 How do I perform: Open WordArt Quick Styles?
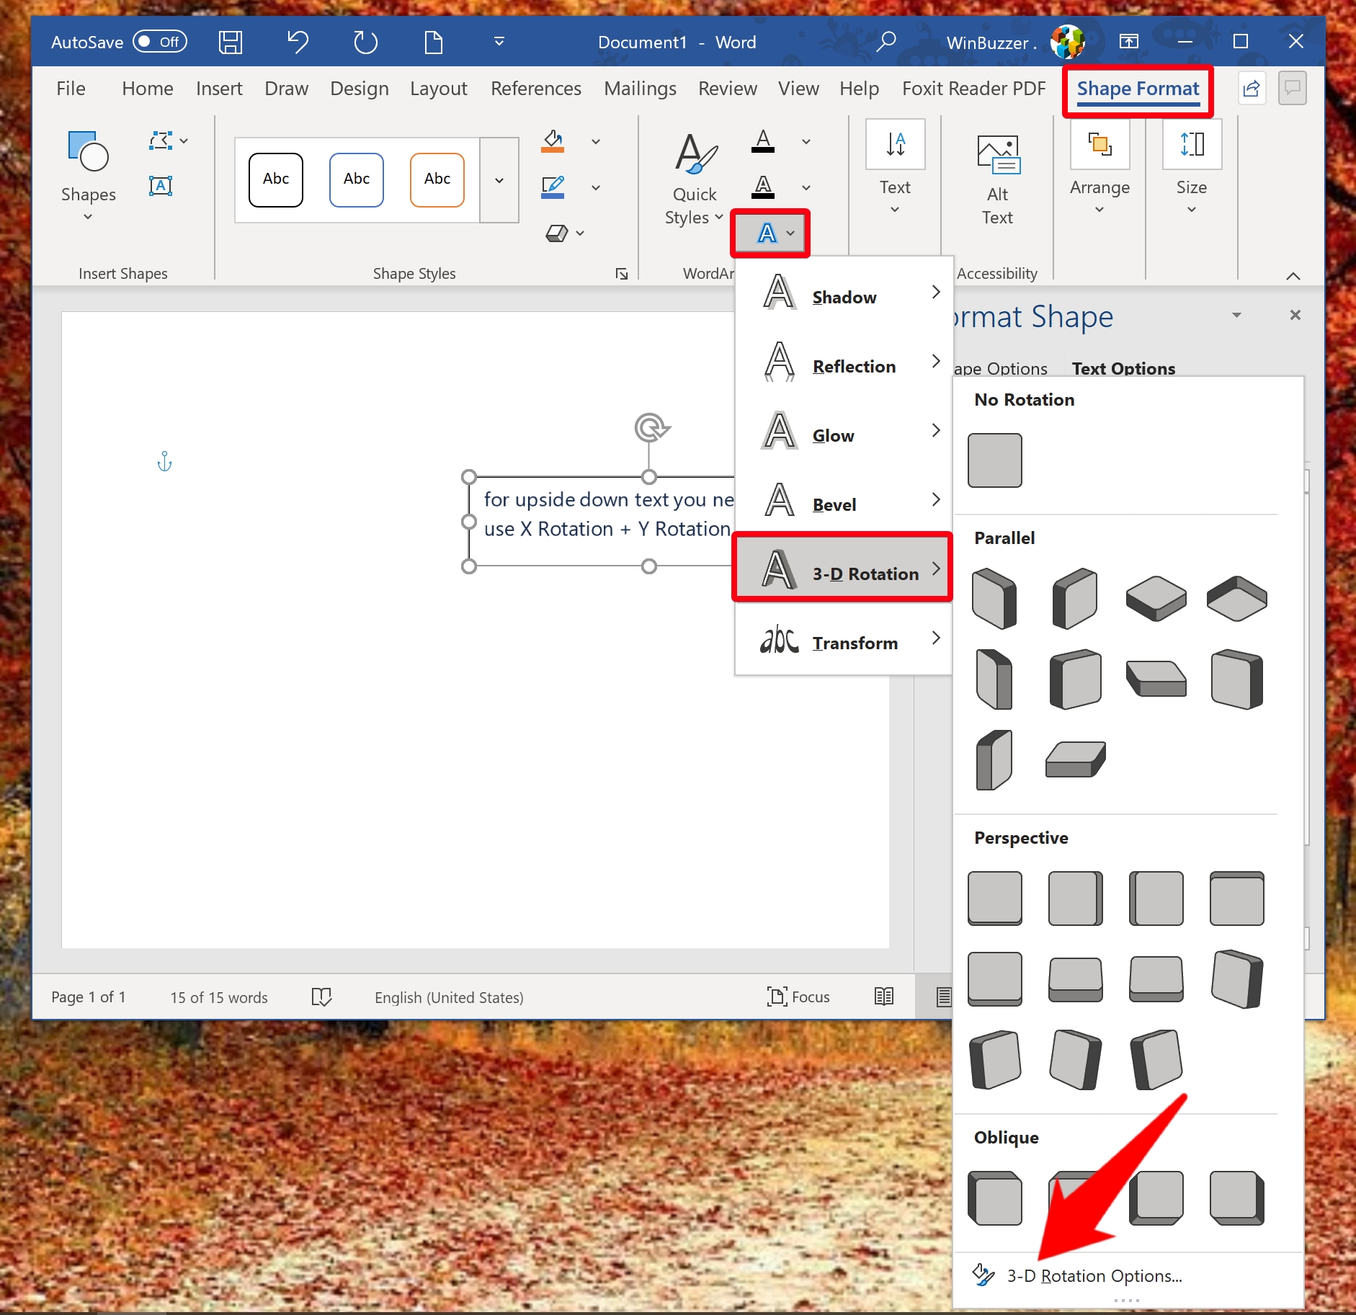click(x=694, y=179)
